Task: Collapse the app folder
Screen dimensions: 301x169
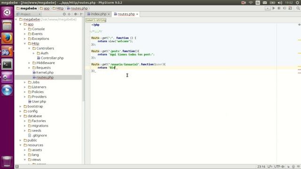Action: click(21, 24)
